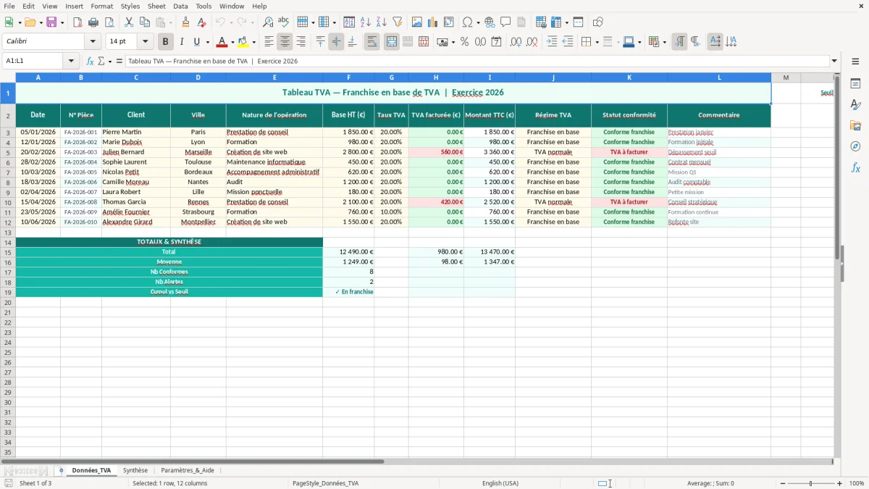Toggle Italic formatting
Image resolution: width=869 pixels, height=489 pixels.
tap(181, 42)
